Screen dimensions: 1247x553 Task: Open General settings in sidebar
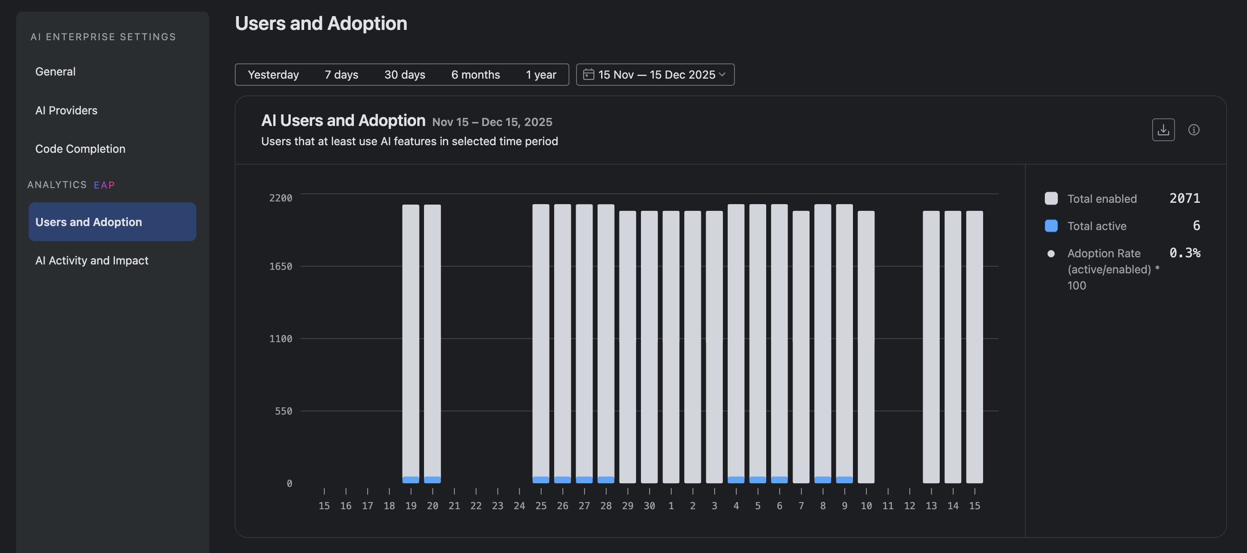[112, 71]
